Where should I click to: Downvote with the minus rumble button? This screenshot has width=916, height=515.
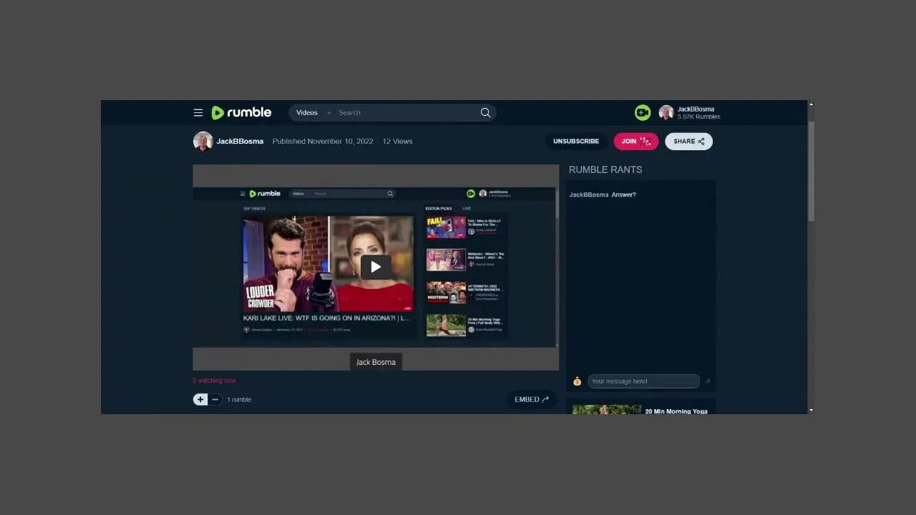[x=215, y=399]
